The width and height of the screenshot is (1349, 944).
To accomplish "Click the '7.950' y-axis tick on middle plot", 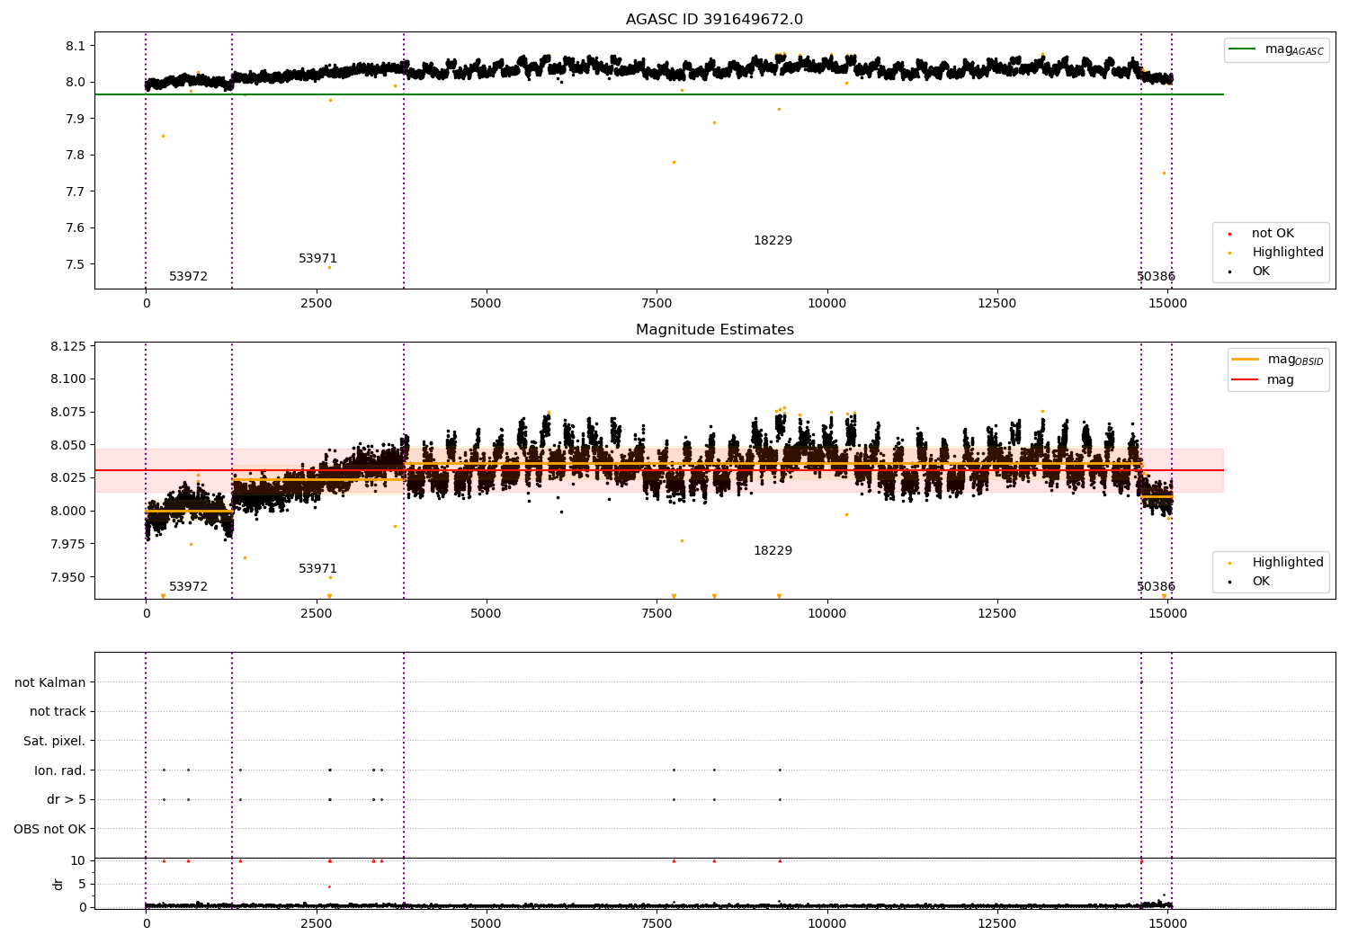I will [68, 577].
